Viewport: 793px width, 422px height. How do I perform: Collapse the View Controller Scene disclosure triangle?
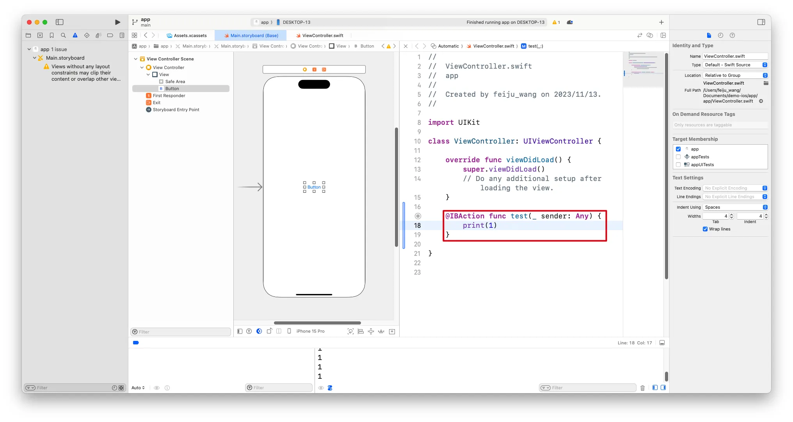click(x=136, y=59)
